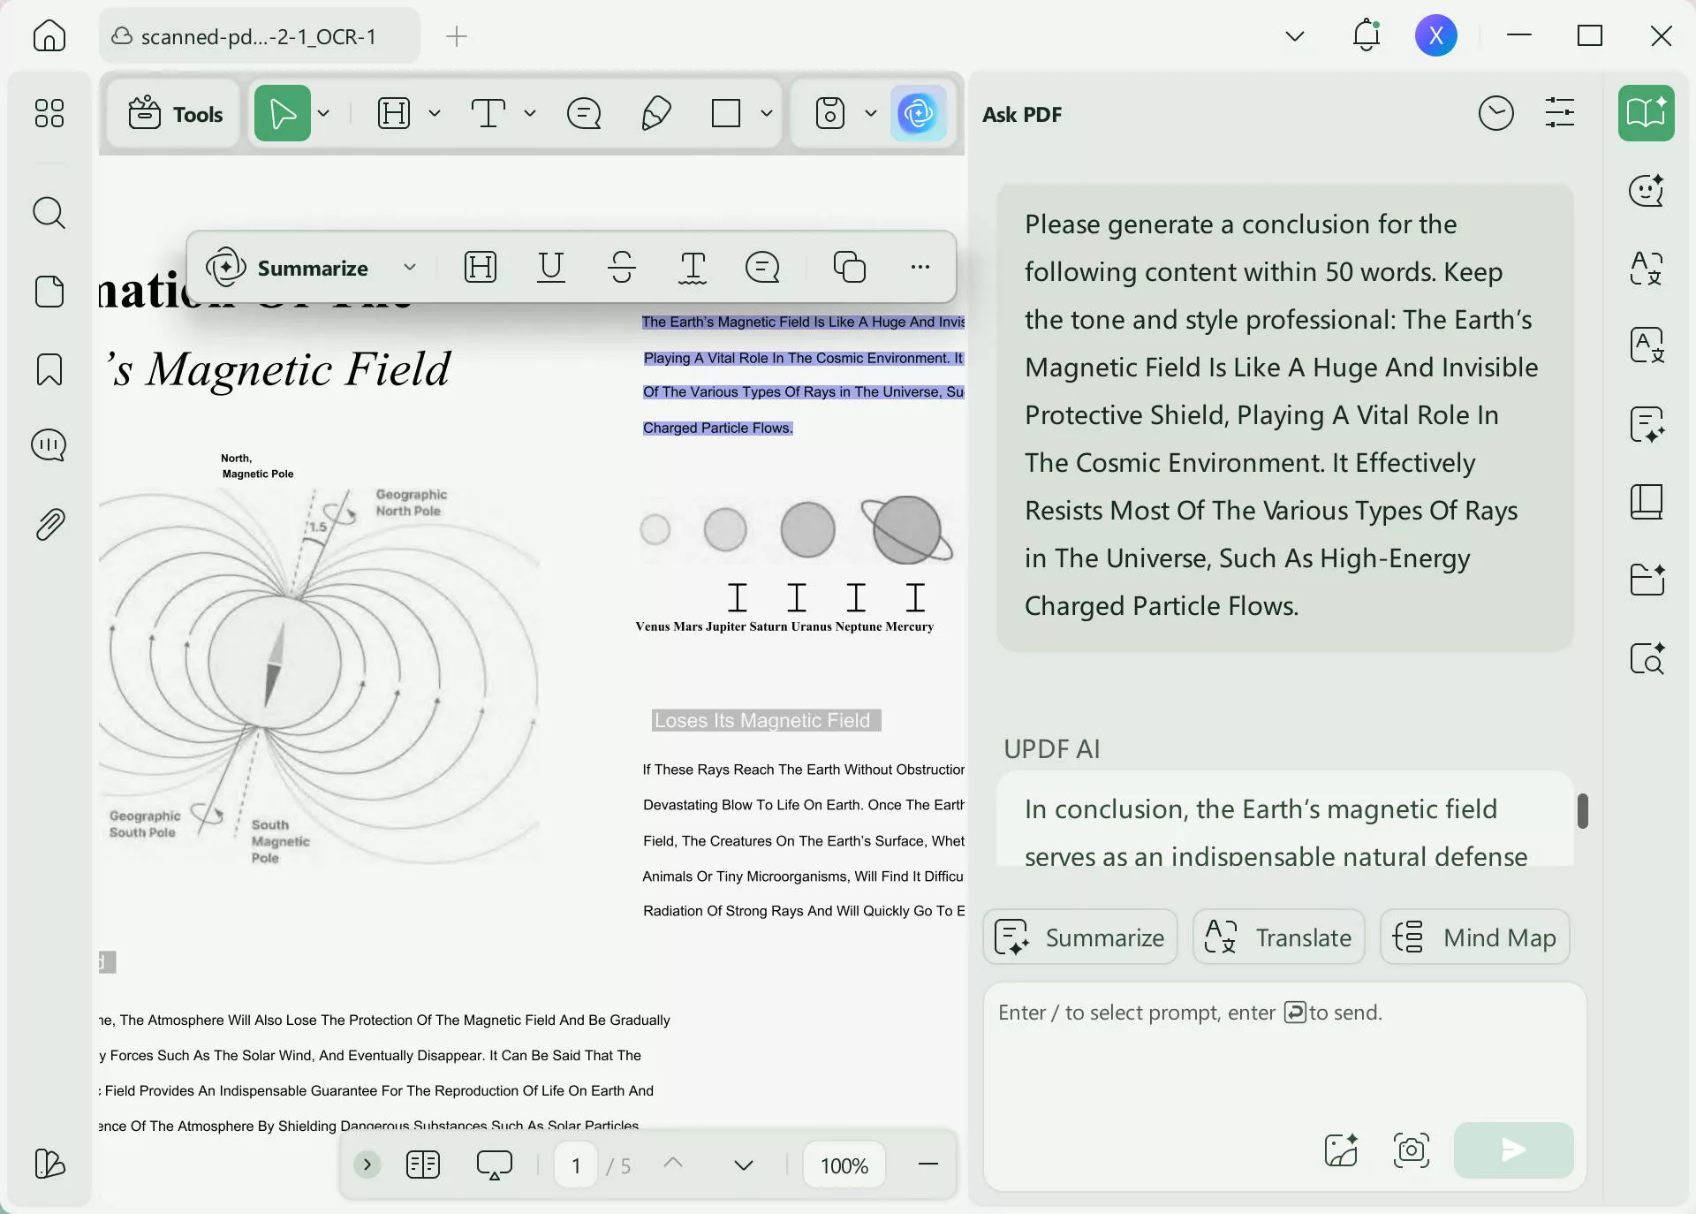Click the Translate quick prompt button

point(1278,937)
